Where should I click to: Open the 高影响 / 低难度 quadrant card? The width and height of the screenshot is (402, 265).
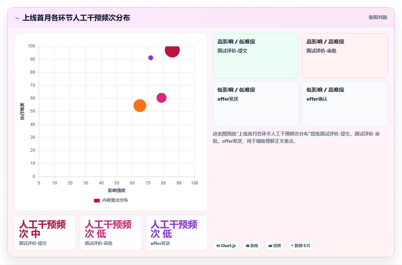click(256, 56)
